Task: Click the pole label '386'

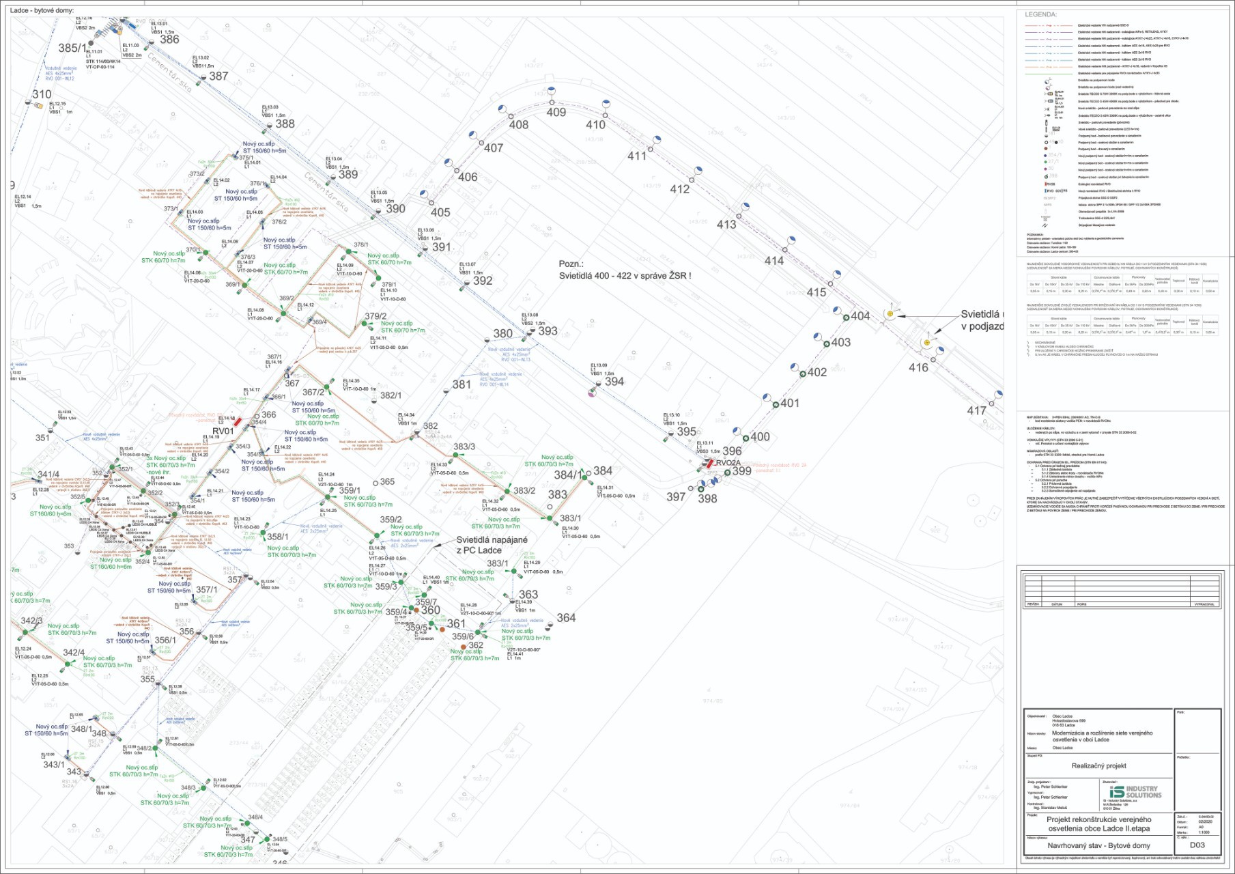Action: [169, 40]
